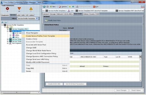
Task: Choose Change Dynamic vNIC Connection Policy
Action: (x=46, y=56)
